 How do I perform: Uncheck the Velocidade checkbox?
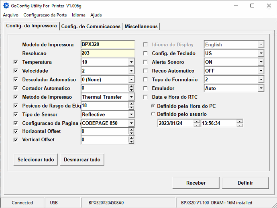pos(16,71)
